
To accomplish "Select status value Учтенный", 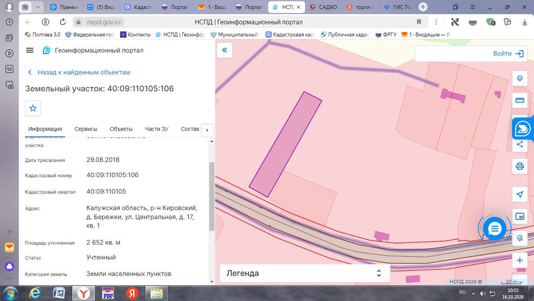I will point(101,257).
